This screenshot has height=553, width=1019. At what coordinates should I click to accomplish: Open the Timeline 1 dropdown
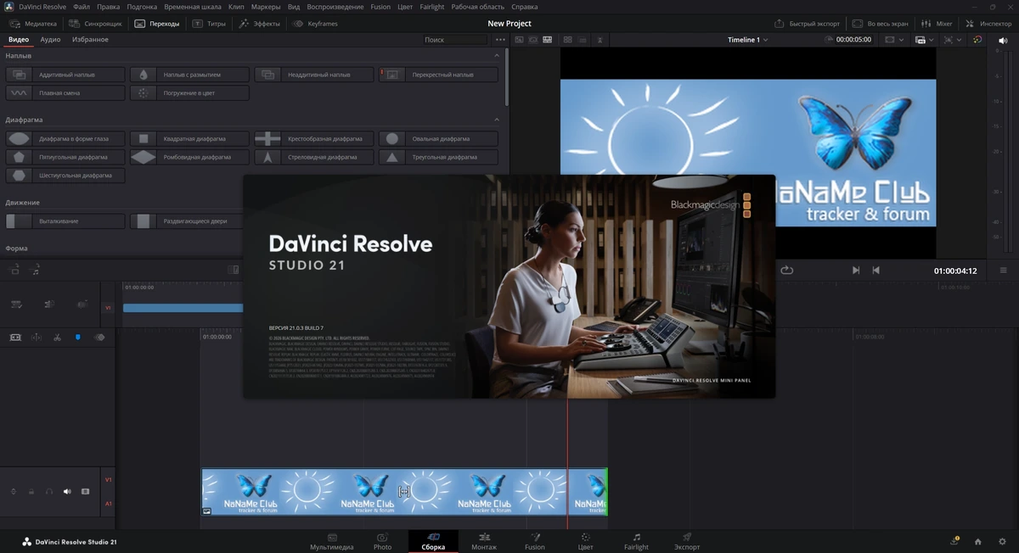(747, 40)
